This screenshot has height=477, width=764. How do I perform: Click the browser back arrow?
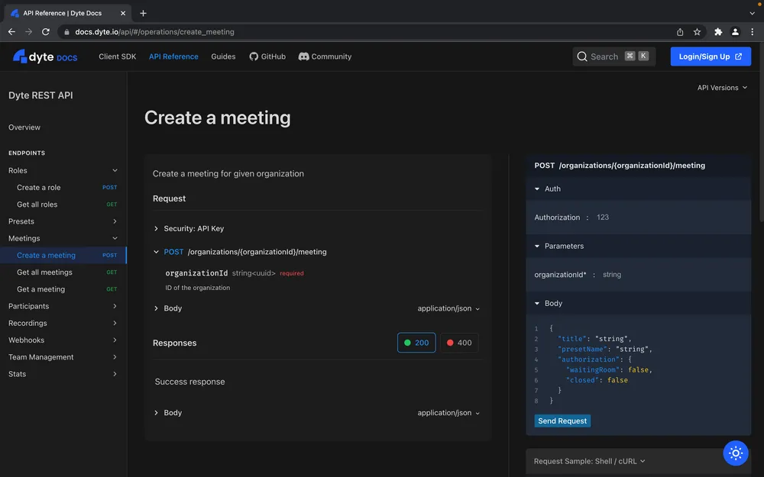(x=11, y=31)
